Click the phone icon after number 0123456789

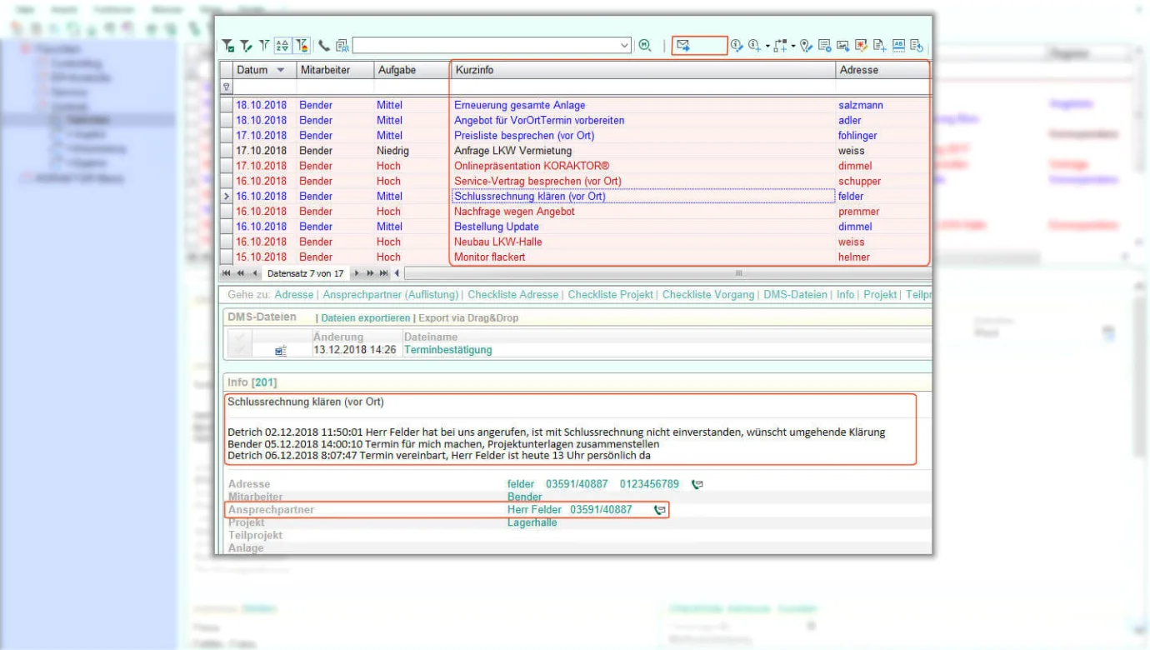pos(697,484)
